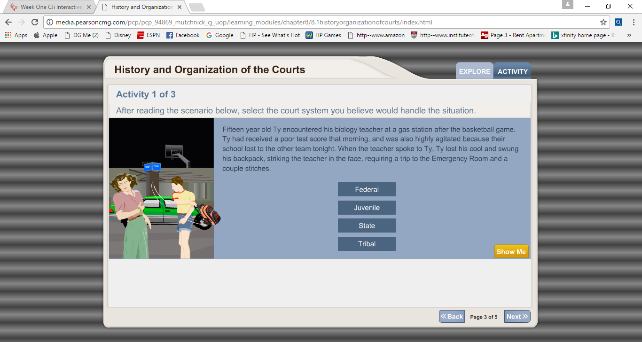Bookmark this page with the star icon
Image resolution: width=642 pixels, height=342 pixels.
point(603,22)
